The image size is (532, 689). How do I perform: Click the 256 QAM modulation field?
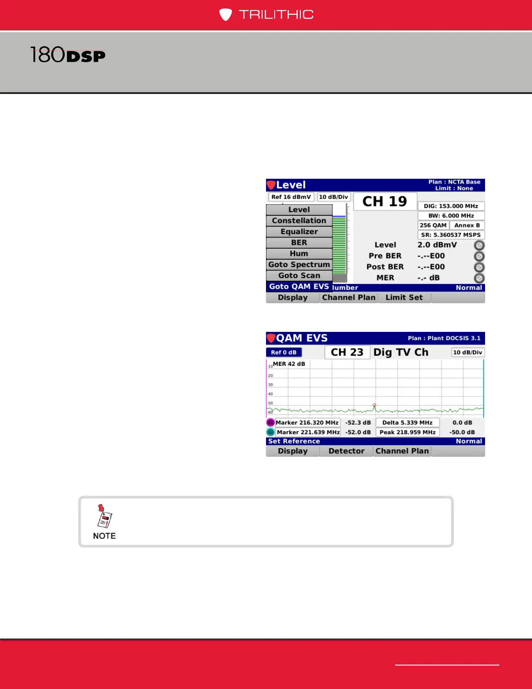point(433,225)
